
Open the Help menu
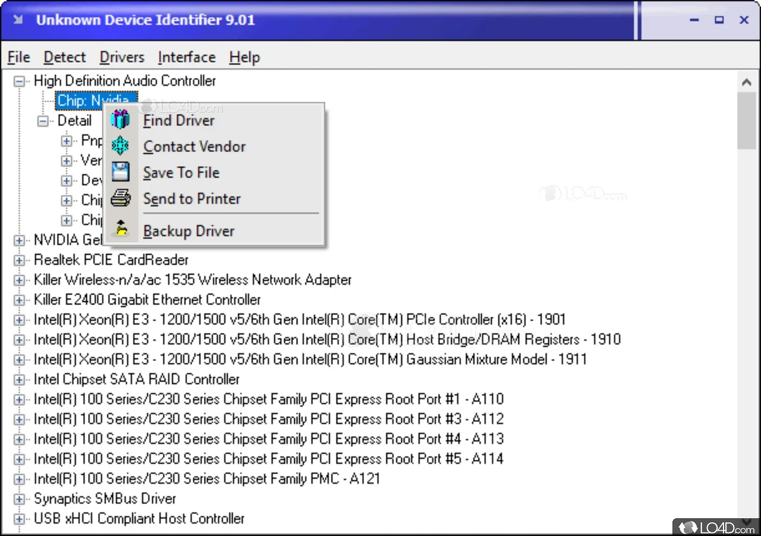[244, 57]
